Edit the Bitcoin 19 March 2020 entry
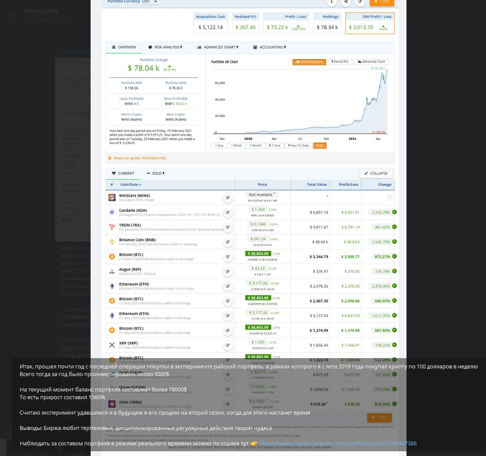Viewport: 486px width, 456px height. click(227, 257)
